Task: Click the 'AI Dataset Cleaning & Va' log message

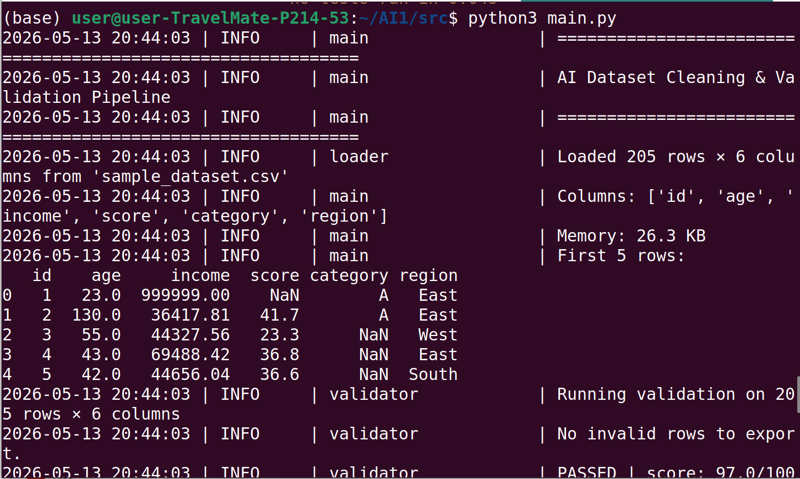Action: (x=676, y=78)
